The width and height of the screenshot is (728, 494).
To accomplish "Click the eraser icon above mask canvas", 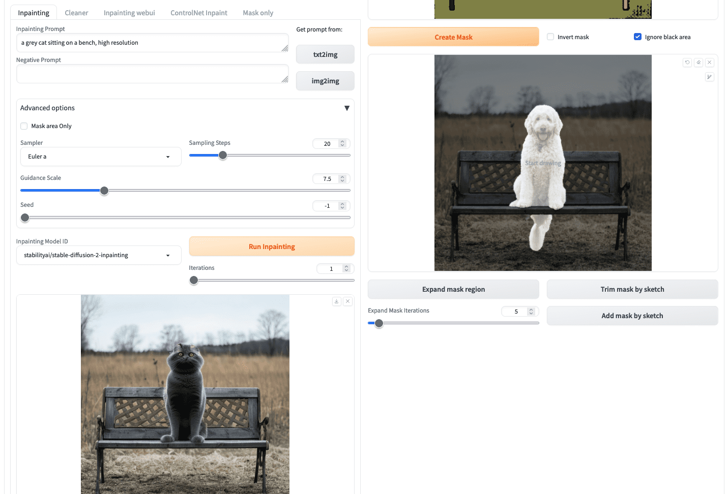I will [x=698, y=63].
